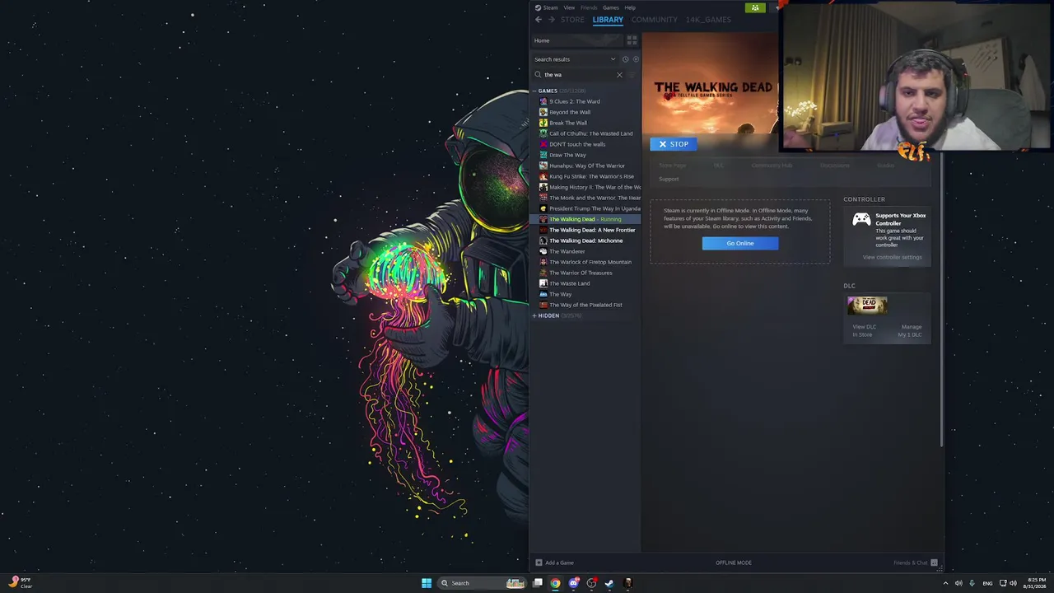Open weather widget on taskbar
Screen dimensions: 1054x593
tap(21, 583)
